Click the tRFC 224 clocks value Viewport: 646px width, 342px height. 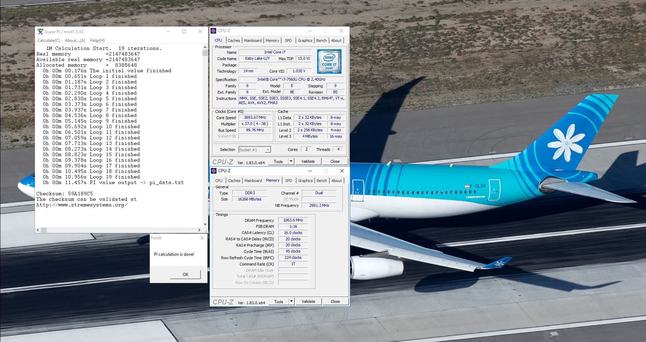293,257
